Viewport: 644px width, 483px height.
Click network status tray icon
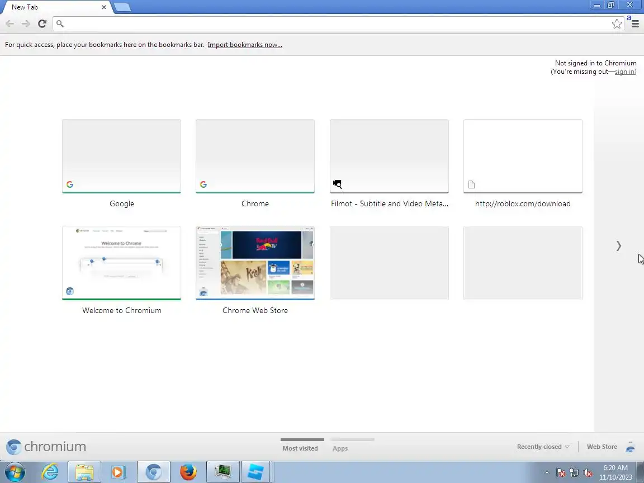click(x=574, y=473)
